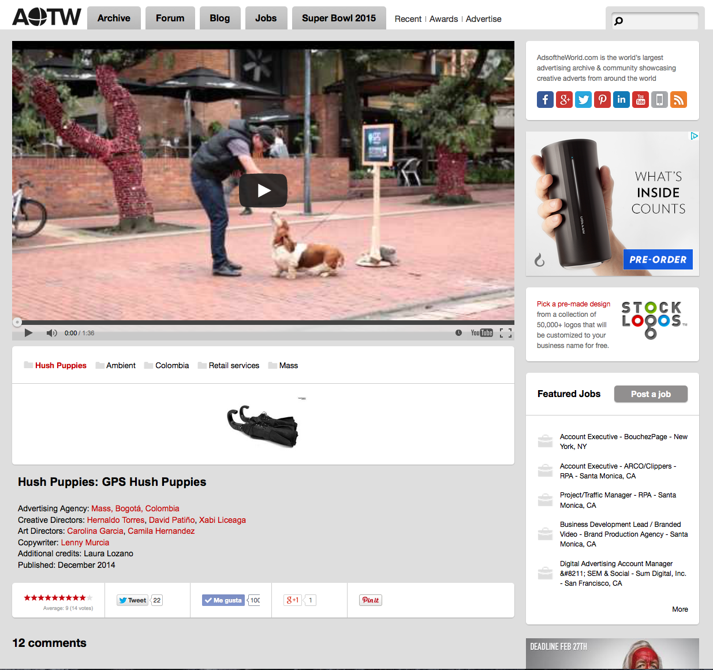Go to Recent link
The image size is (713, 670).
tap(408, 19)
